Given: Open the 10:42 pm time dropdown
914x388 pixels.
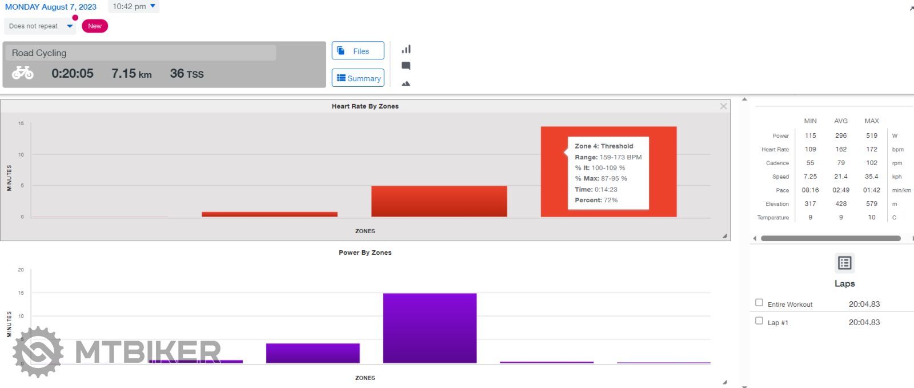Looking at the screenshot, I should (x=134, y=7).
